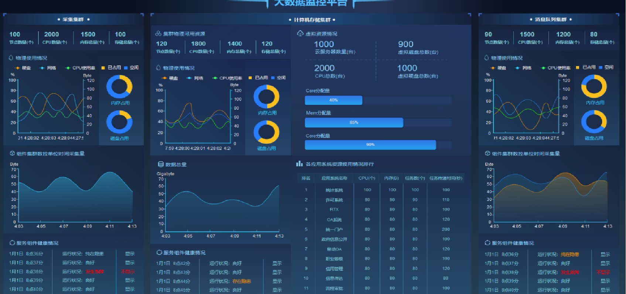Click the cluster icon beside 集群物理可用资源
The height and width of the screenshot is (294, 626).
(x=158, y=34)
